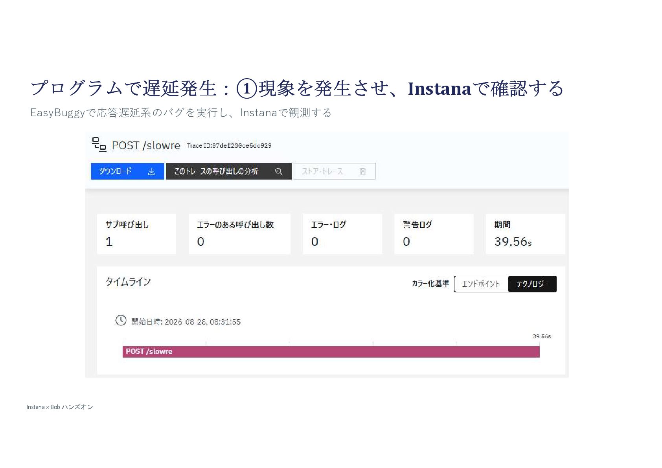The image size is (662, 468).
Task: Open the エラーのある呼び出し数 card
Action: click(239, 234)
